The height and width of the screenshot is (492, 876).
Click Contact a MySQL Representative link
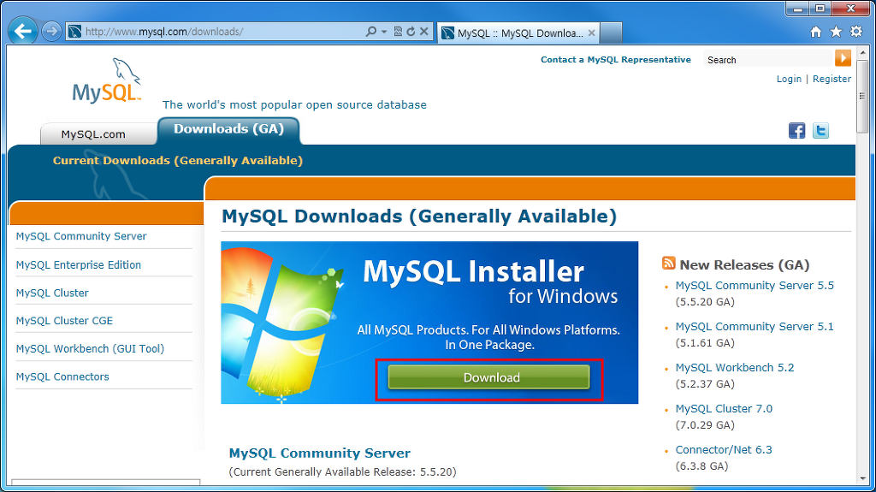tap(616, 60)
